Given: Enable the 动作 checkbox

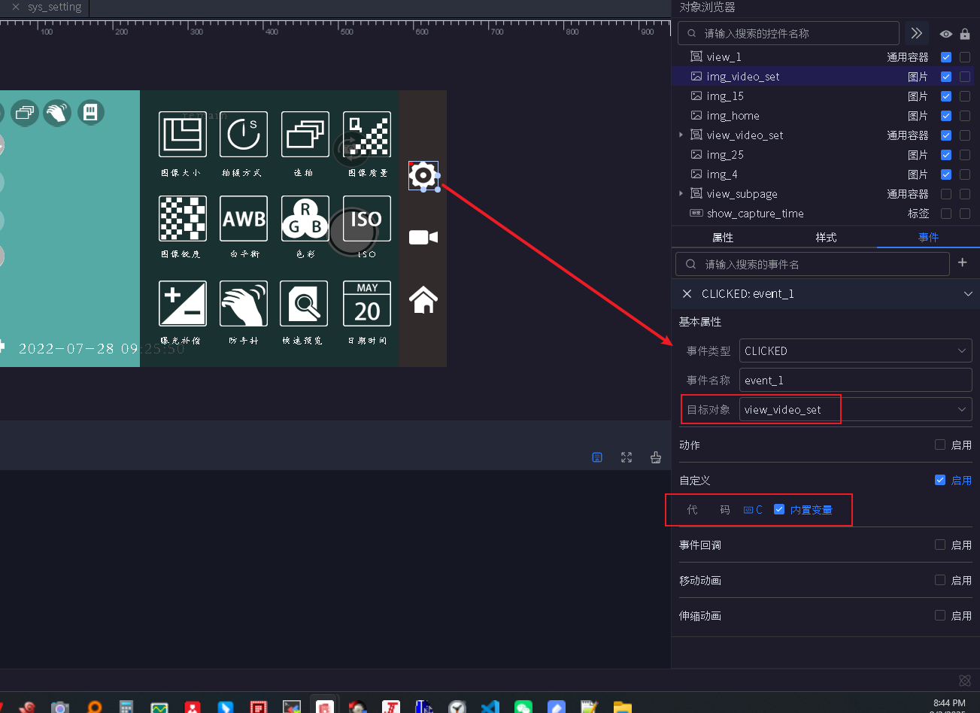Looking at the screenshot, I should pyautogui.click(x=940, y=444).
